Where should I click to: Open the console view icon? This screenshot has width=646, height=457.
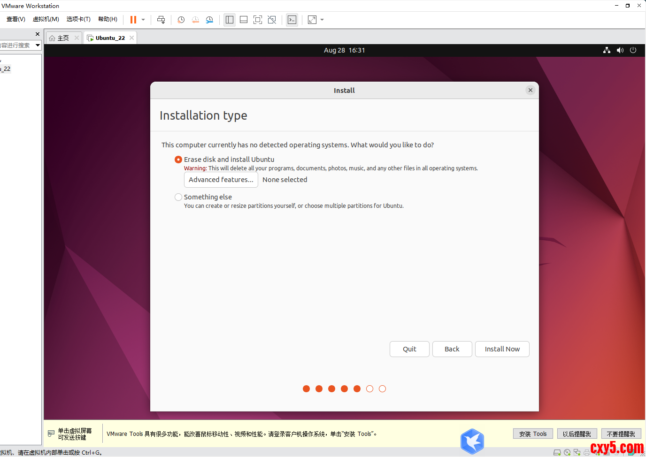pos(292,20)
